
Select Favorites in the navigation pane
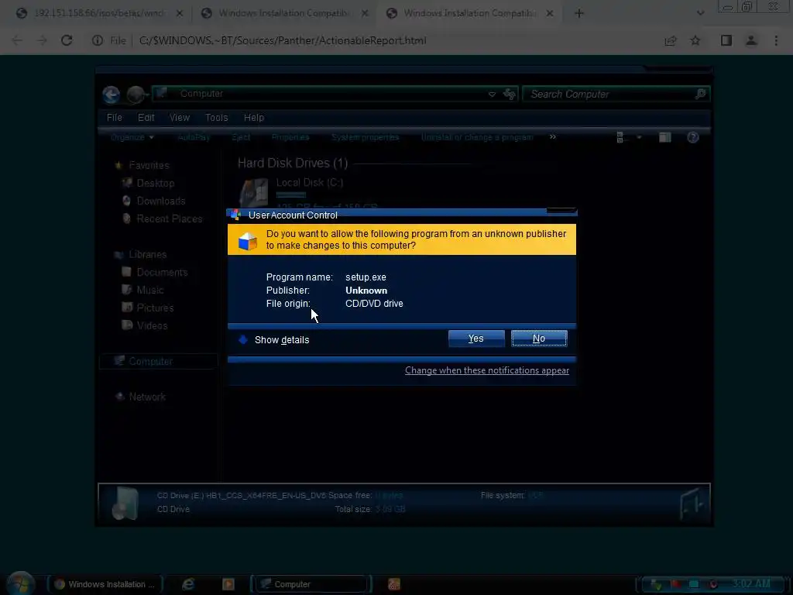click(x=142, y=166)
